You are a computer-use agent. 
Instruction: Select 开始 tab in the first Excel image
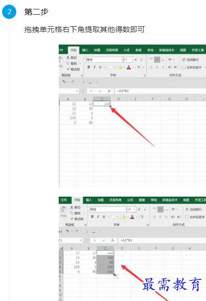tap(73, 50)
